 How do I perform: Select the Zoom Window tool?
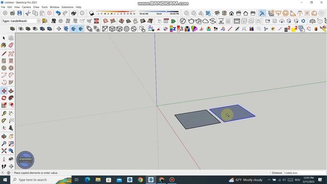pos(11,144)
